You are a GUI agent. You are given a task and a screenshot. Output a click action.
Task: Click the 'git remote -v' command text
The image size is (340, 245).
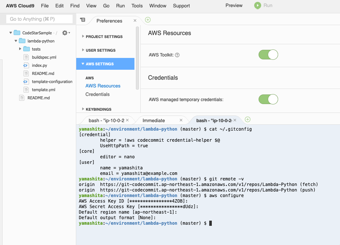coord(227,179)
